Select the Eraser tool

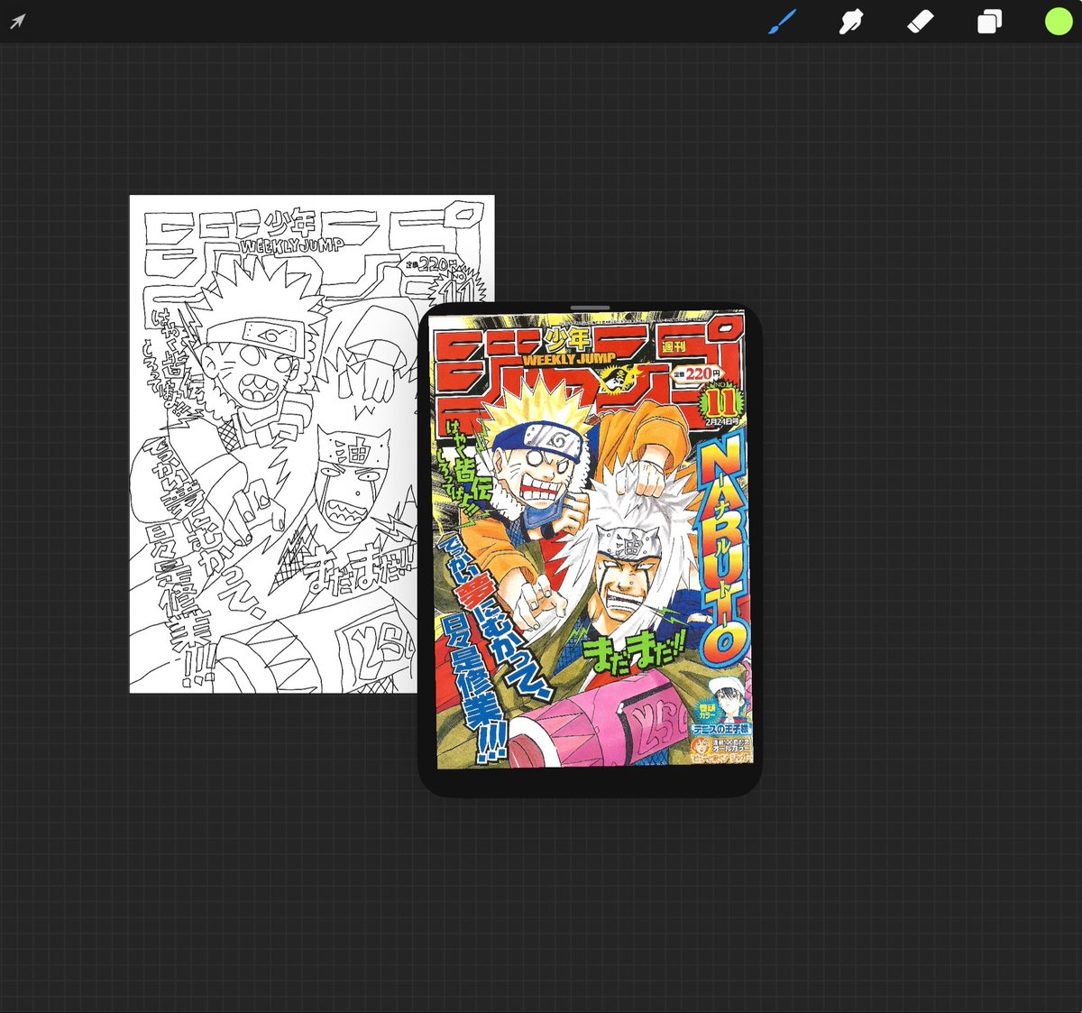[x=920, y=22]
